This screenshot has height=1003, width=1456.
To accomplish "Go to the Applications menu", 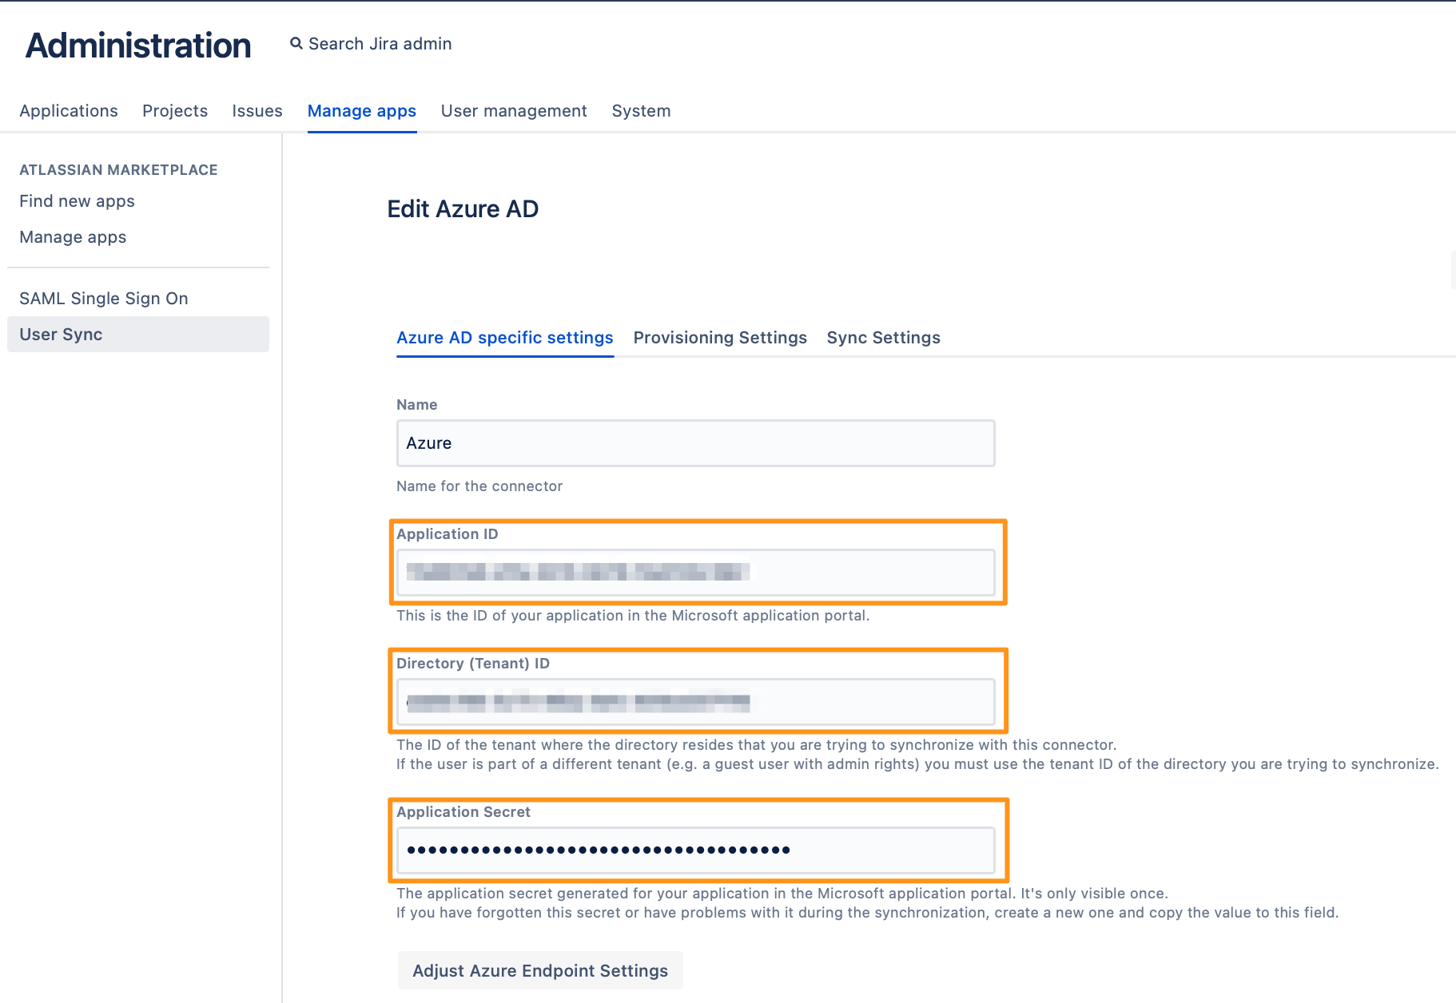I will (69, 111).
